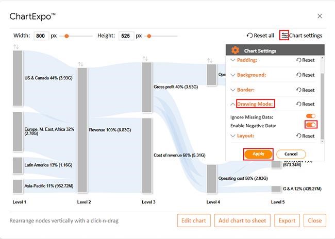This screenshot has height=239, width=335.
Task: Reset the Background settings
Action: [305, 75]
